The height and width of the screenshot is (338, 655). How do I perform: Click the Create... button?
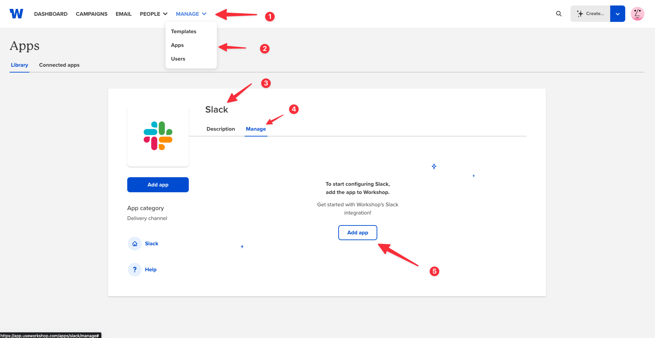click(590, 14)
